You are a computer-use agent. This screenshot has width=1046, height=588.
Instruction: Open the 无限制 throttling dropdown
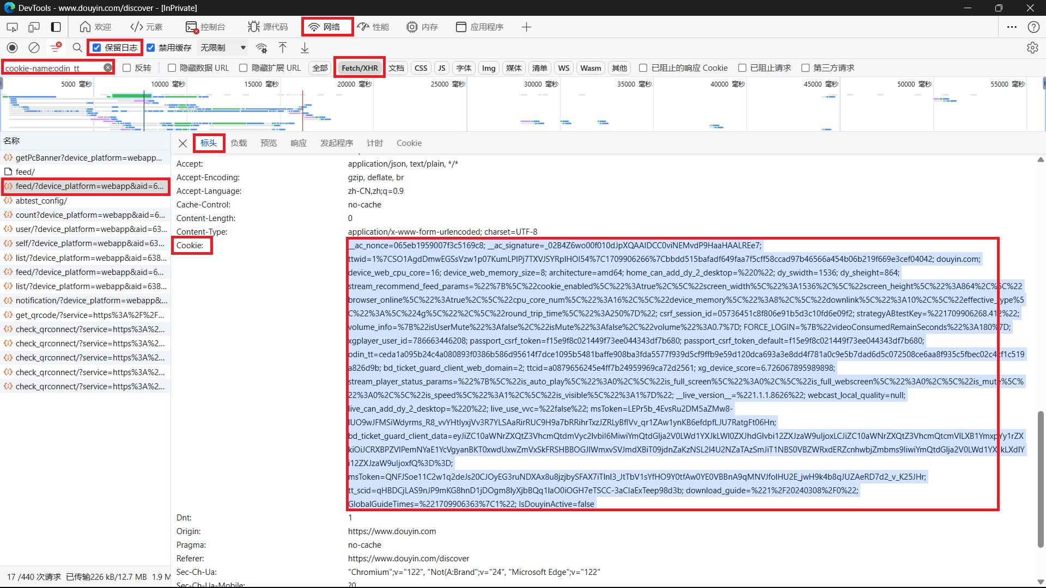(x=223, y=48)
